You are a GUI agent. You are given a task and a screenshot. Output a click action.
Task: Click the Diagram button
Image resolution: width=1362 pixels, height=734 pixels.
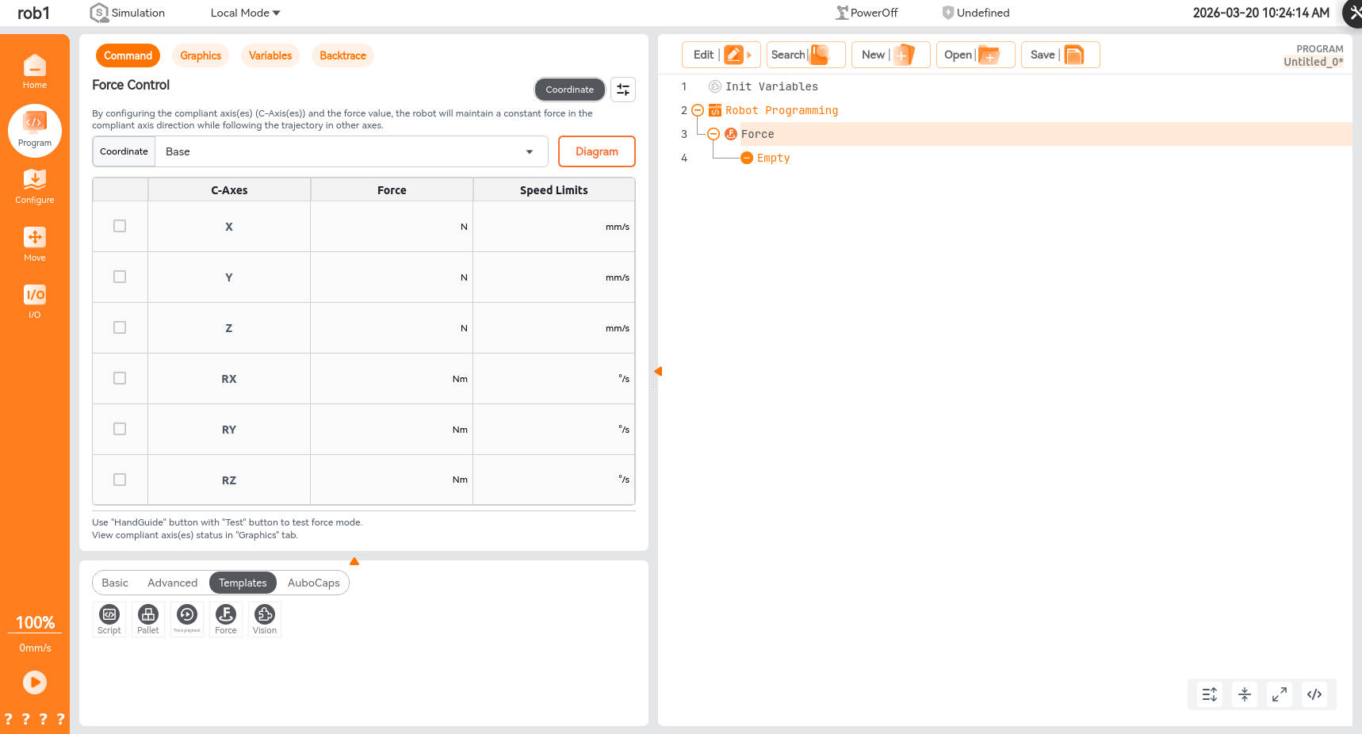pyautogui.click(x=596, y=151)
